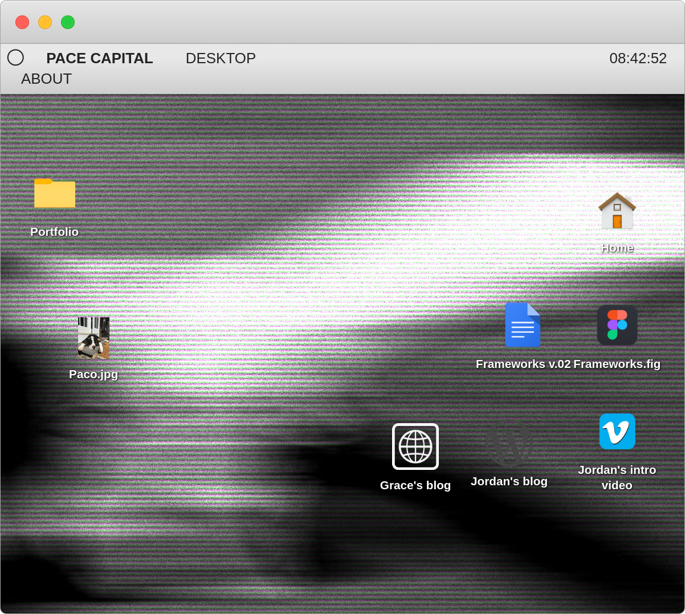Open Jordan's blog WordPress icon
Viewport: 685px width, 614px height.
click(x=509, y=443)
